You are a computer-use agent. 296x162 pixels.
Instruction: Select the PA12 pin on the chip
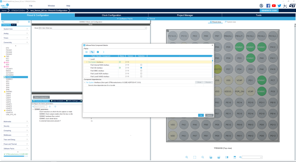pyautogui.click(x=273, y=47)
